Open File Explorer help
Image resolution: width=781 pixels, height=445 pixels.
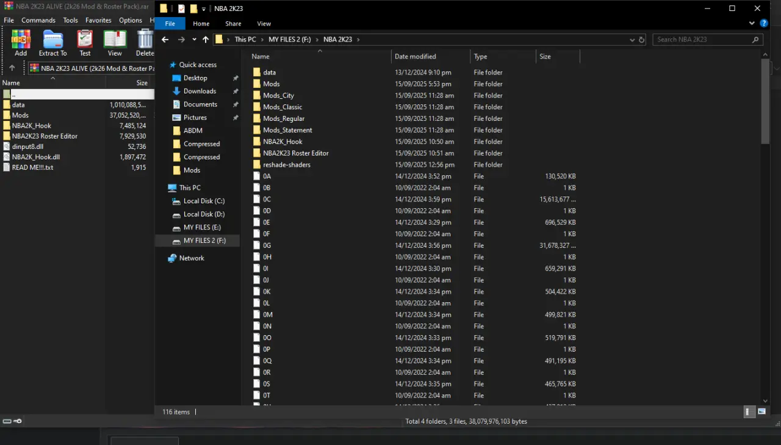tap(763, 24)
